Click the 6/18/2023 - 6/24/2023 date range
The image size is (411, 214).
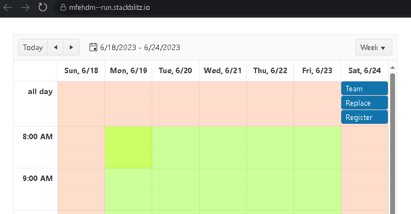[140, 47]
